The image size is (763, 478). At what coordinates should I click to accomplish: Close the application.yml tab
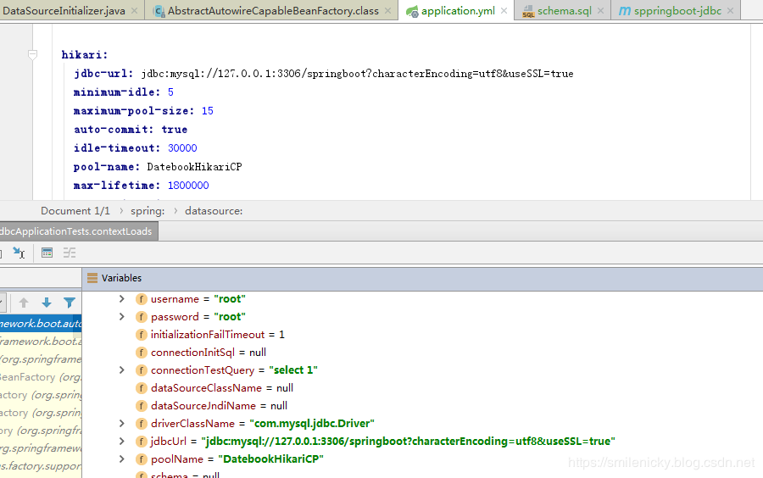(504, 11)
